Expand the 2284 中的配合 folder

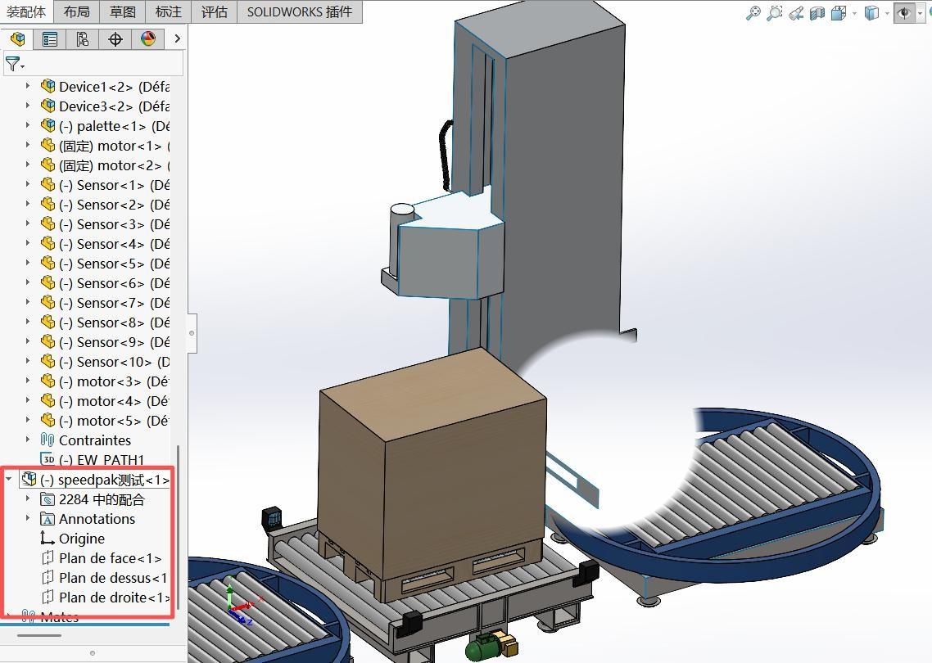(x=27, y=498)
